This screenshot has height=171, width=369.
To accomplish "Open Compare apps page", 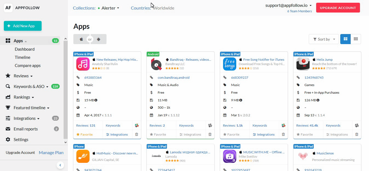I will (x=28, y=66).
